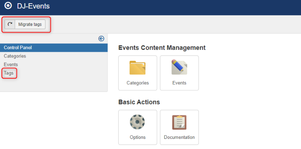
Task: Click the DJ-Events logo circle icon
Action: click(8, 6)
